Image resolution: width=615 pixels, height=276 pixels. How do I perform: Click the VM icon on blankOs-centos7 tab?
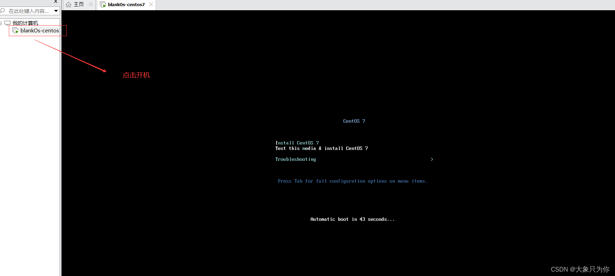pyautogui.click(x=103, y=4)
